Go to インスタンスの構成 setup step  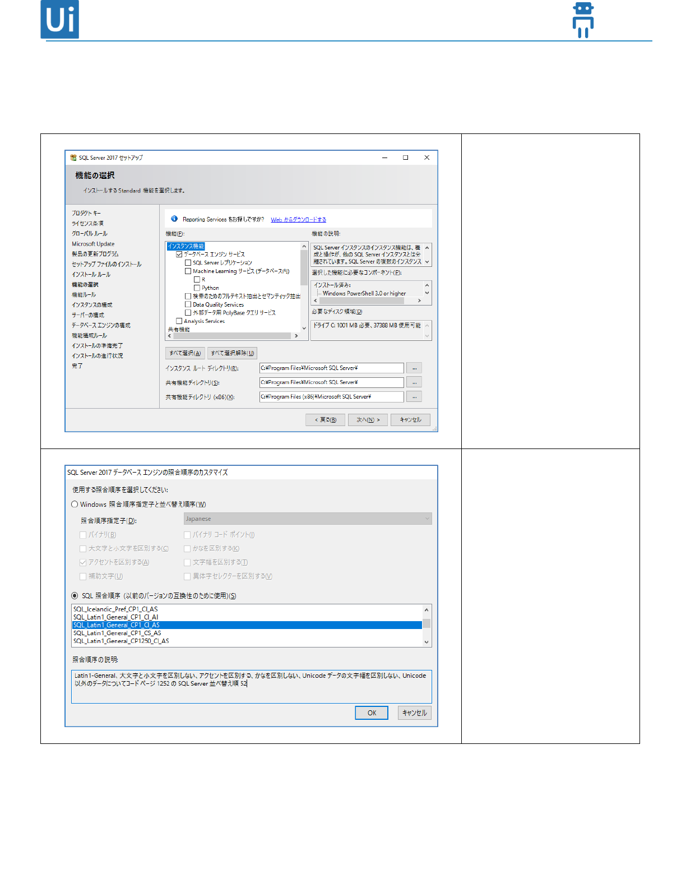[92, 304]
